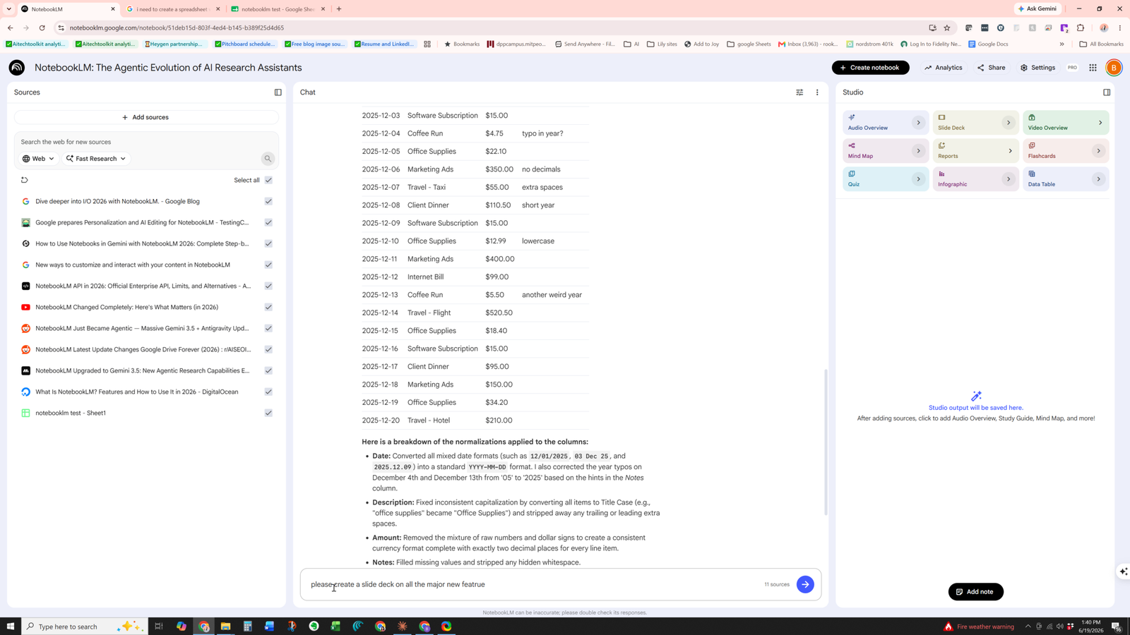Generate Audio Overview in Studio
Screen dimensions: 1130x635
(x=886, y=123)
